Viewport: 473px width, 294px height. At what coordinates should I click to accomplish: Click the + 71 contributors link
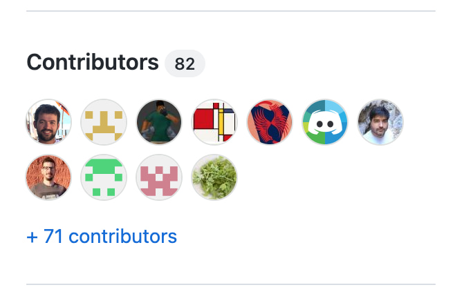point(102,236)
